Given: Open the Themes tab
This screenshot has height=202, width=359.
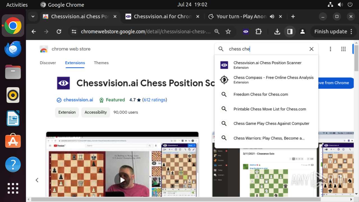Looking at the screenshot, I should [101, 63].
